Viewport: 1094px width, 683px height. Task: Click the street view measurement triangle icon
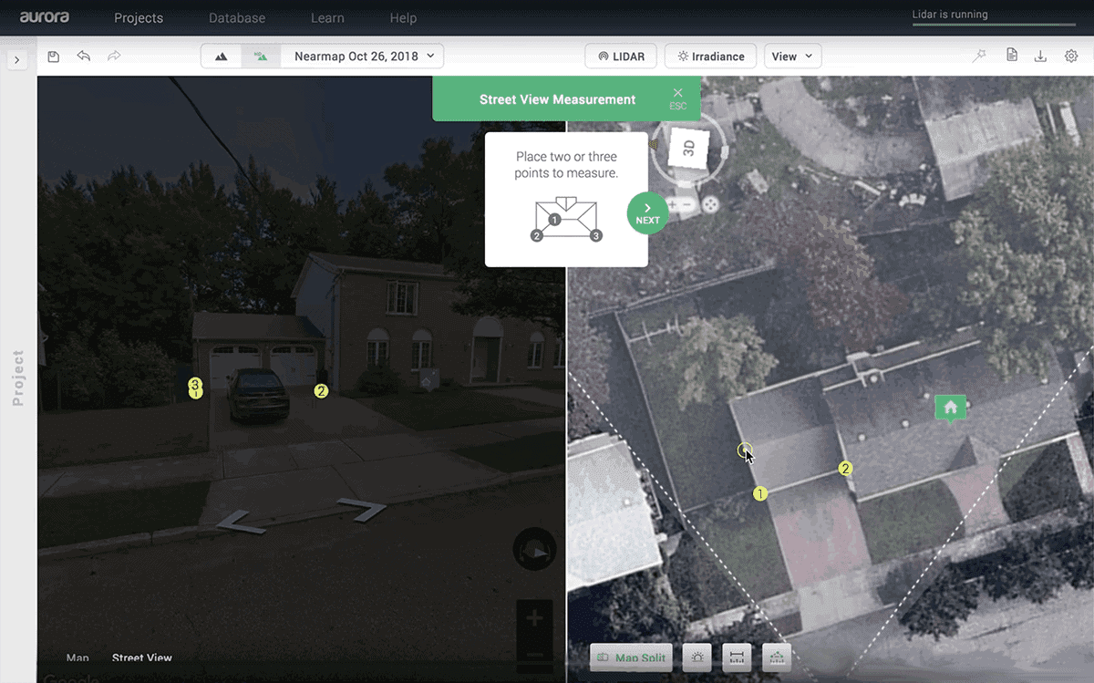coord(776,657)
